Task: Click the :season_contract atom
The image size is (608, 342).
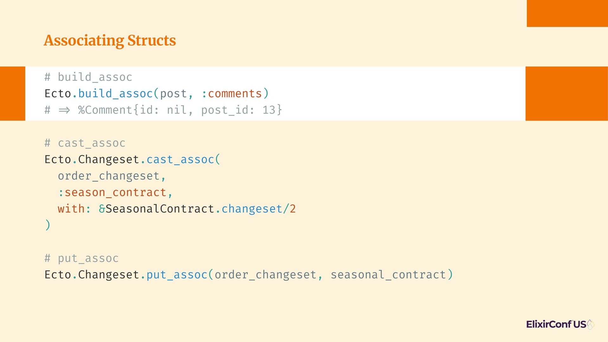Action: tap(112, 193)
